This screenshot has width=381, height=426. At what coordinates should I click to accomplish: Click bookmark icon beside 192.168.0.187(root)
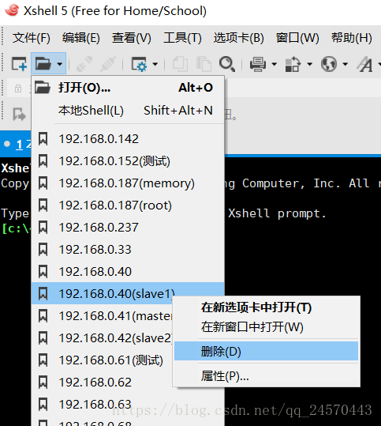(x=43, y=205)
